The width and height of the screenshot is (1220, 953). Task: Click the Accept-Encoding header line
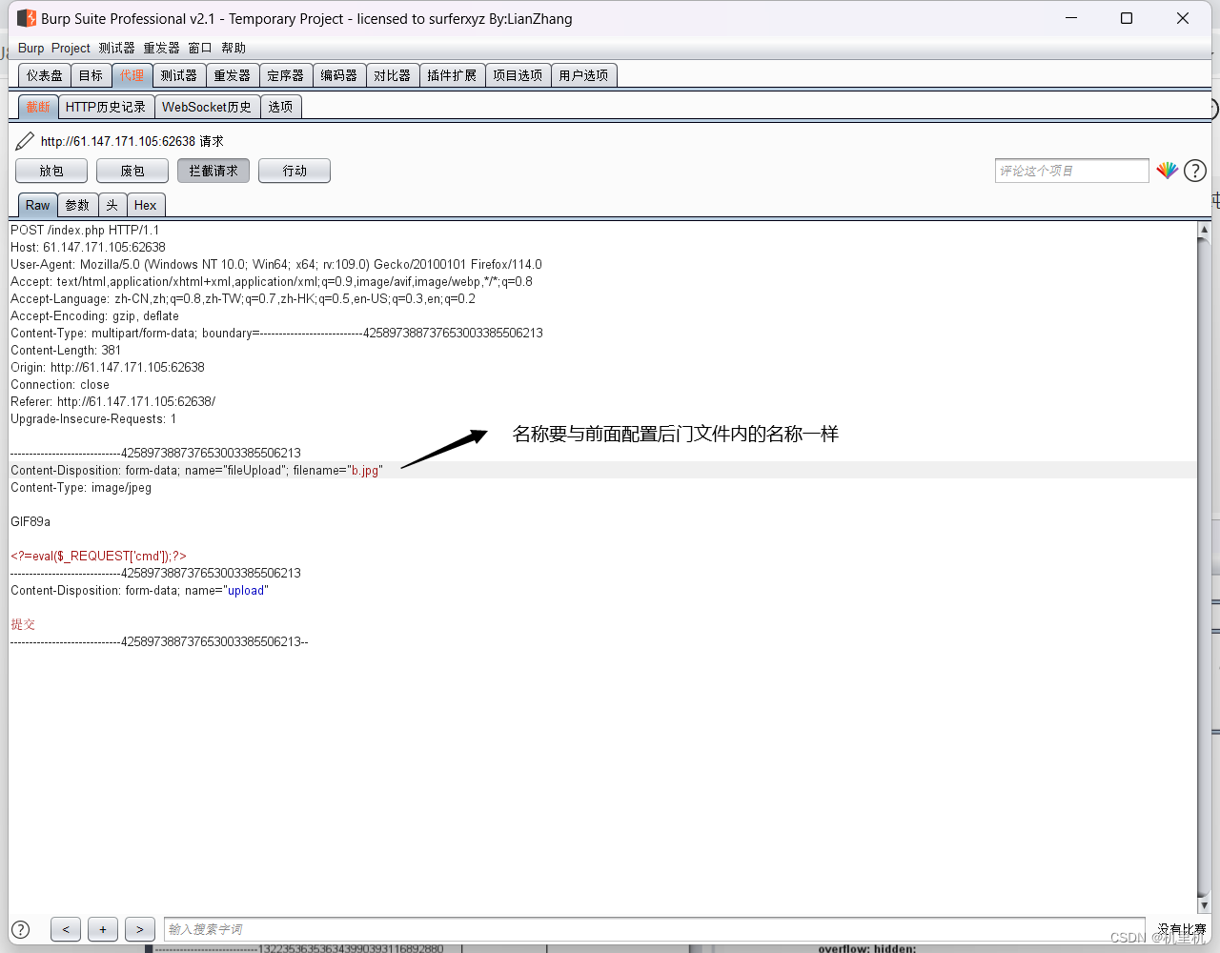tap(94, 315)
